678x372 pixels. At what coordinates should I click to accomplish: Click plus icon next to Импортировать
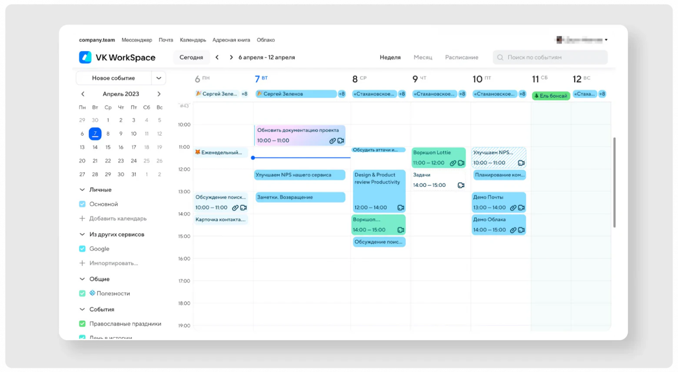pos(82,263)
